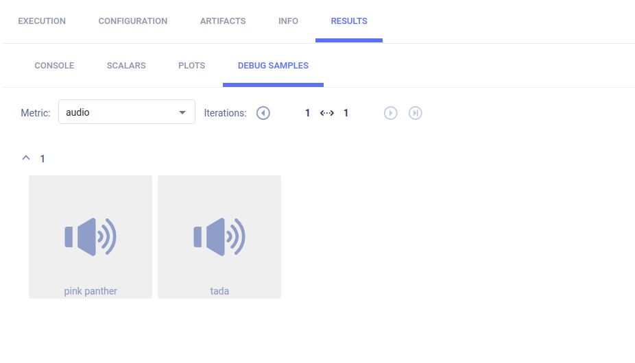Select the Info tab
The height and width of the screenshot is (363, 635).
click(x=288, y=21)
